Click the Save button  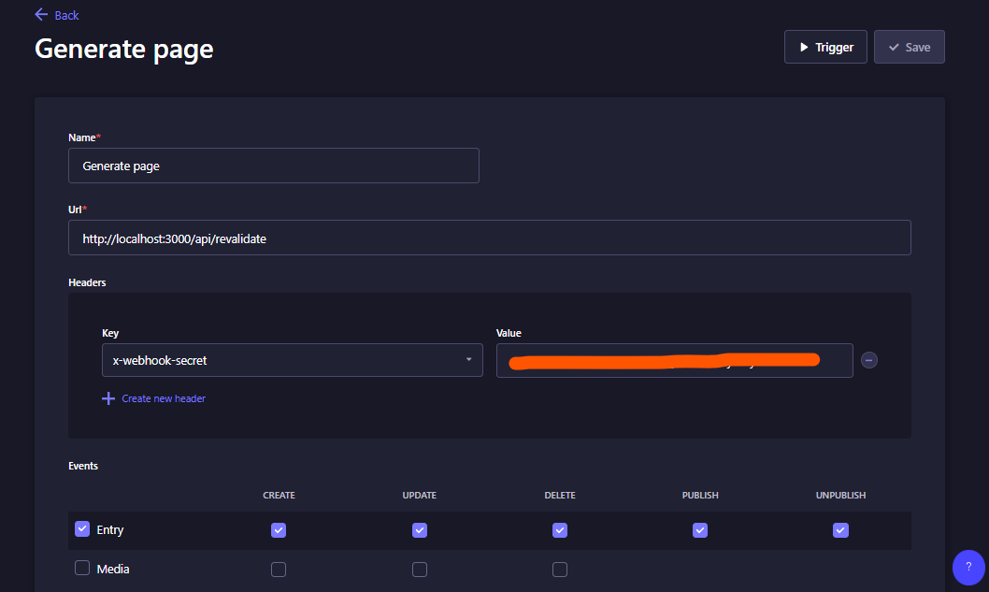909,47
